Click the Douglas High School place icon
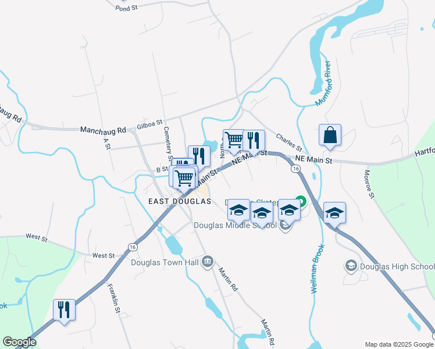The image size is (435, 349). tap(351, 266)
